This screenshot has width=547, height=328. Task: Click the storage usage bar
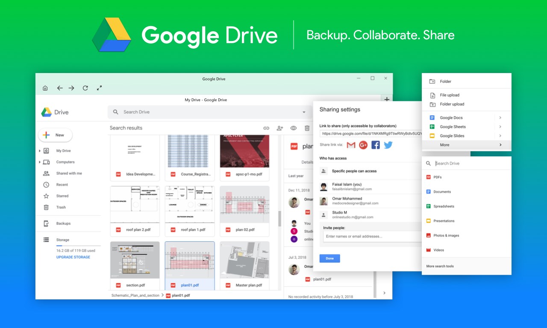point(78,246)
